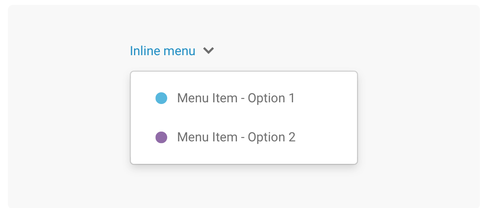Image resolution: width=491 pixels, height=208 pixels.
Task: Click the dark gray arrow beside the menu title
Action: pyautogui.click(x=208, y=50)
